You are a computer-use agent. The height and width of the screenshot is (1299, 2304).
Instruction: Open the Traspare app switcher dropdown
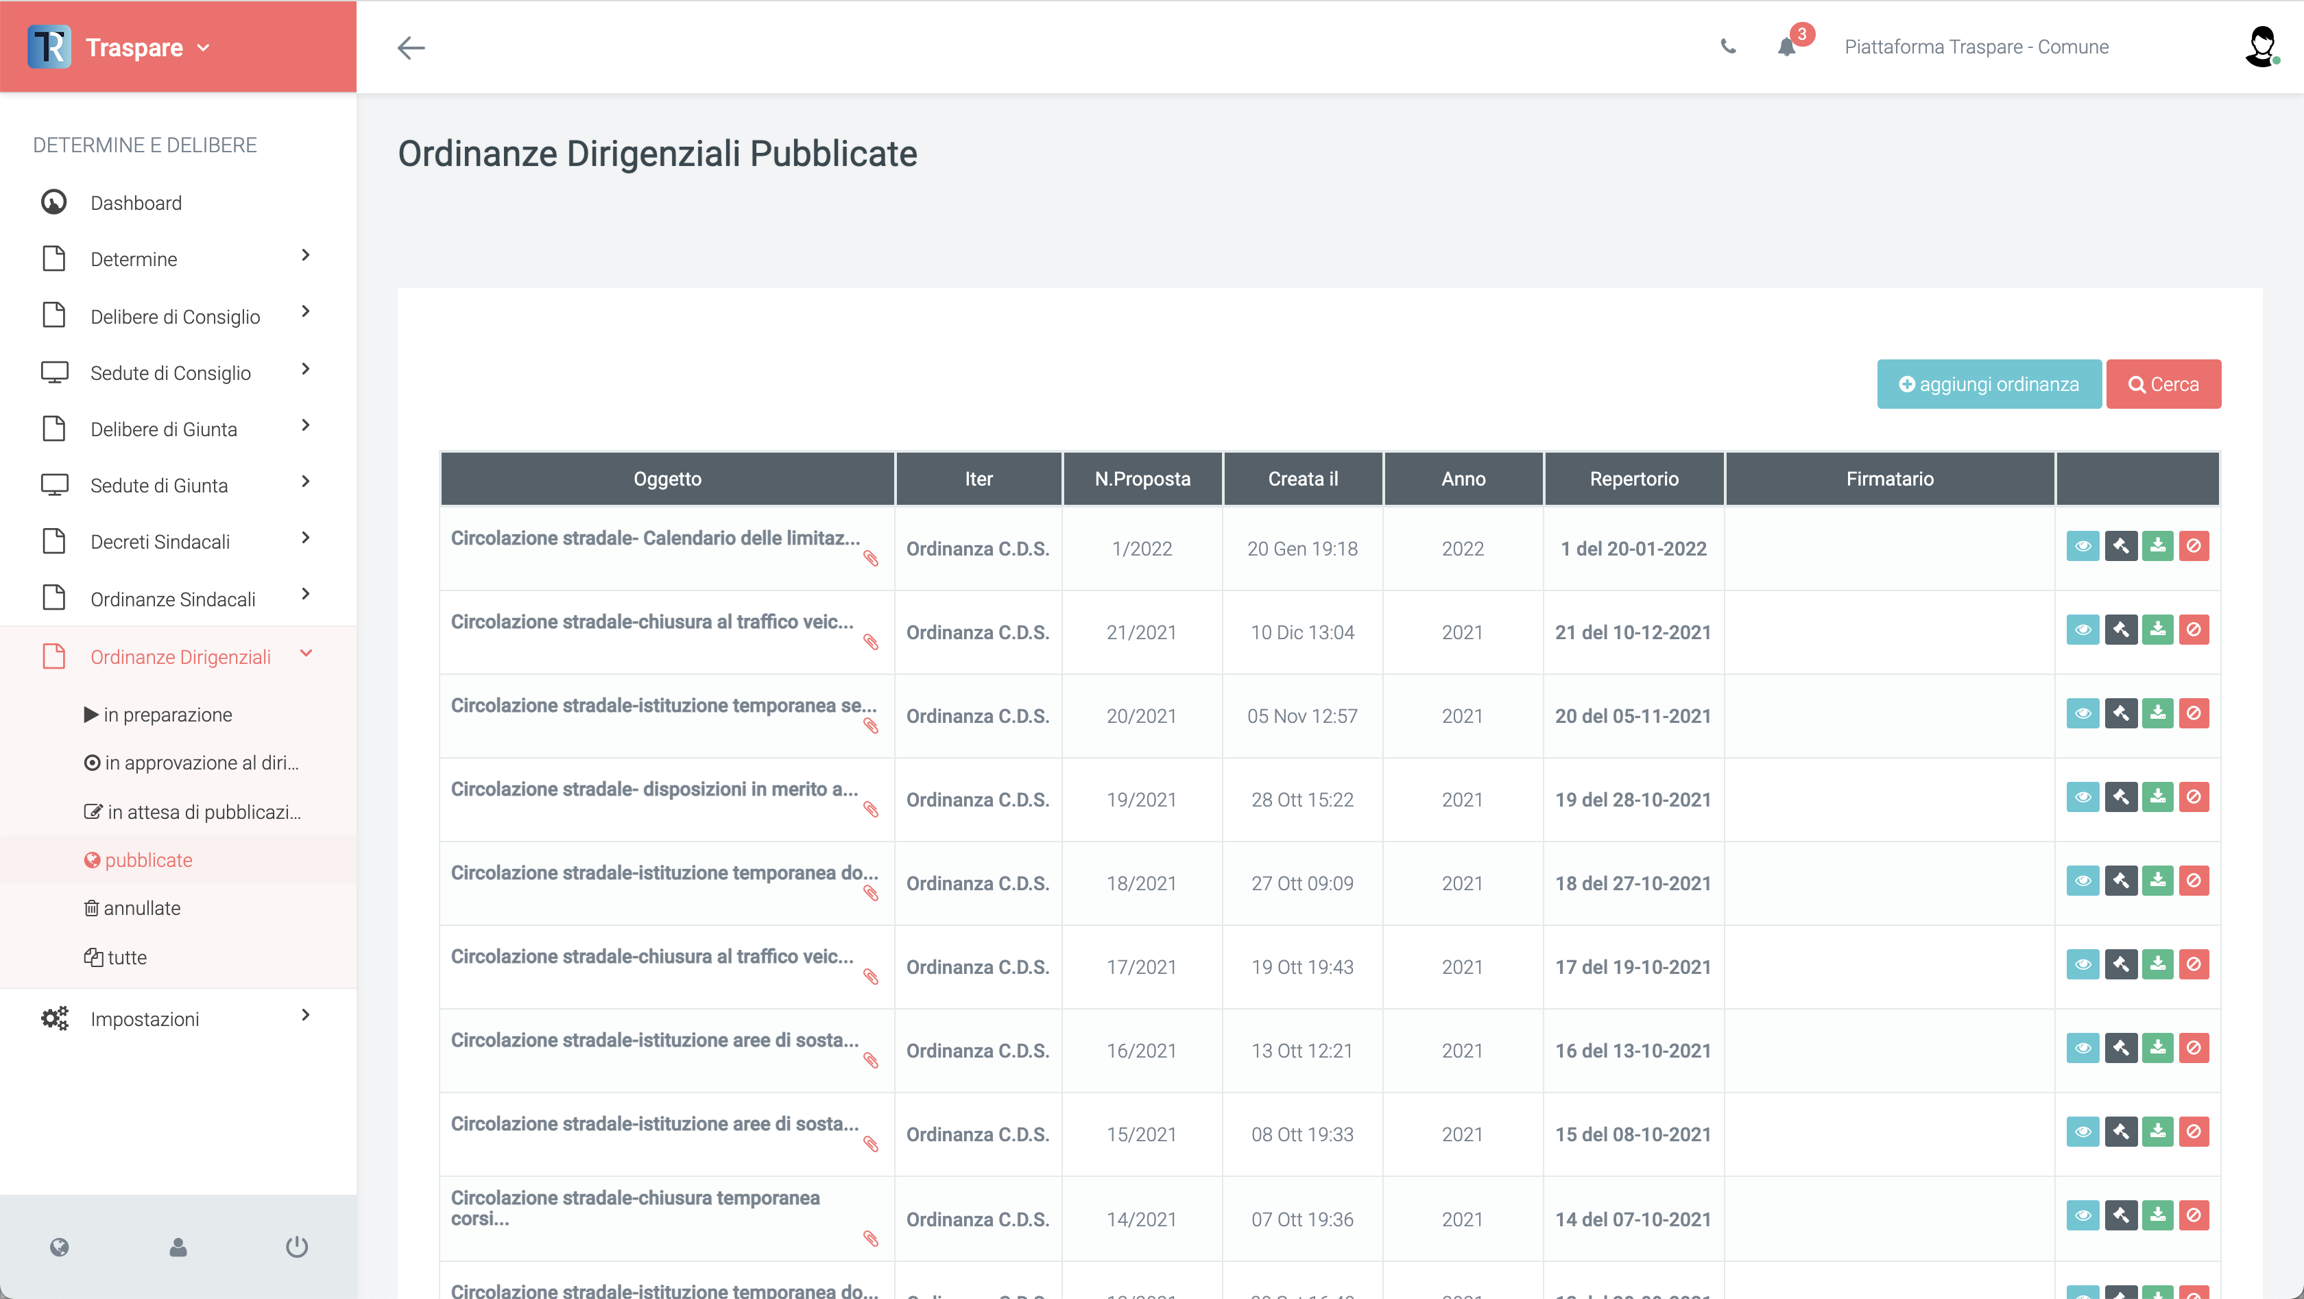pyautogui.click(x=203, y=47)
